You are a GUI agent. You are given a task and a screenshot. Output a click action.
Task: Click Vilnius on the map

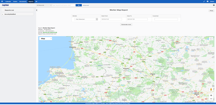[x=153, y=74]
